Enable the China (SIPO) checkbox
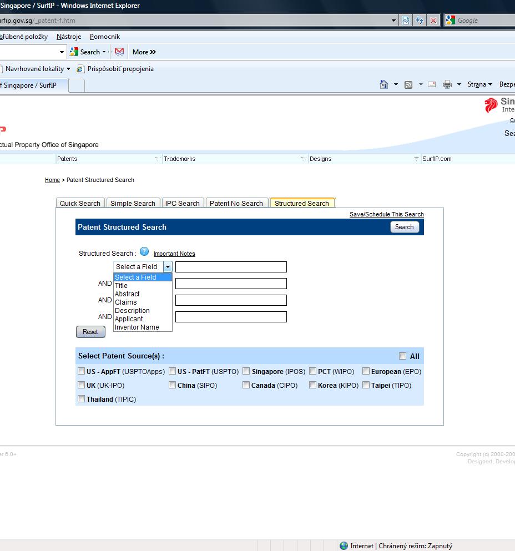 click(172, 385)
